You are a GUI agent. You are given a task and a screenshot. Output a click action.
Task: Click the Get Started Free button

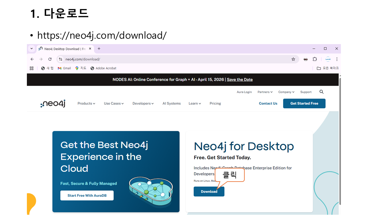point(304,103)
